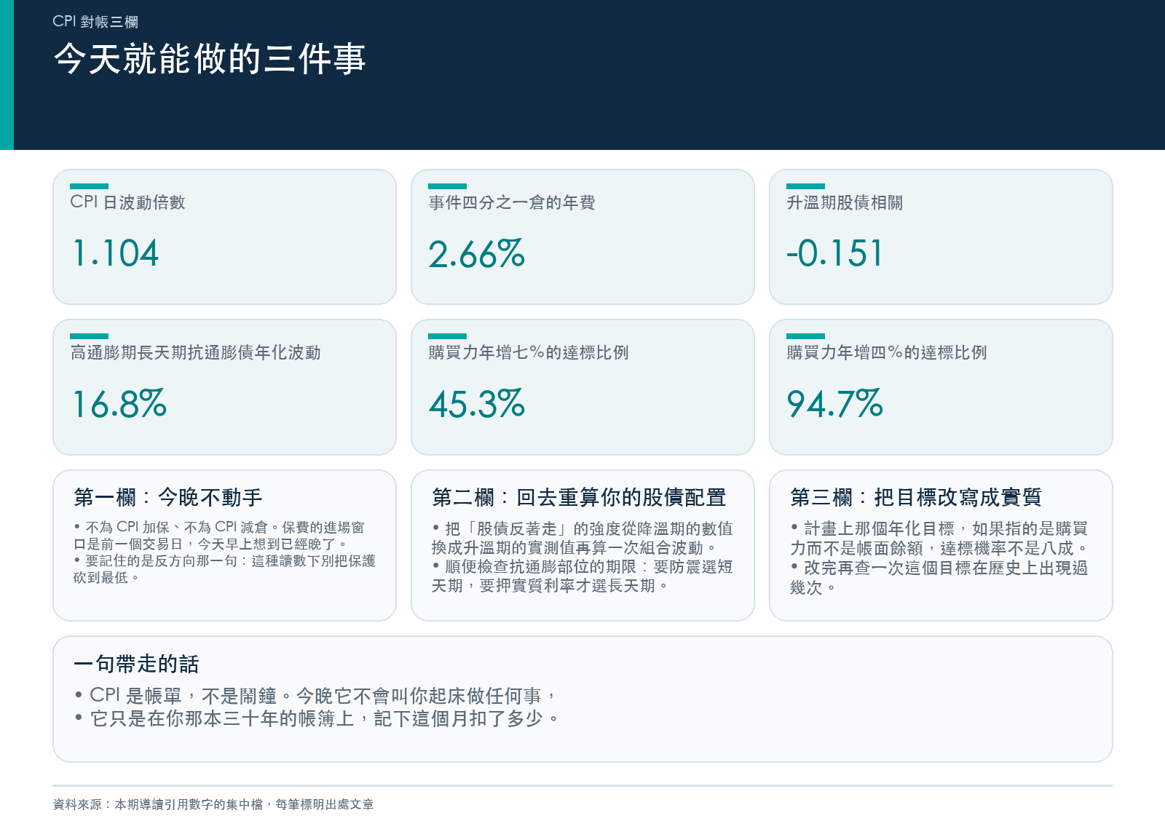This screenshot has height=837, width=1165.
Task: Click the bullet starting 順便檢查抗通膨部位
Action: point(582,576)
